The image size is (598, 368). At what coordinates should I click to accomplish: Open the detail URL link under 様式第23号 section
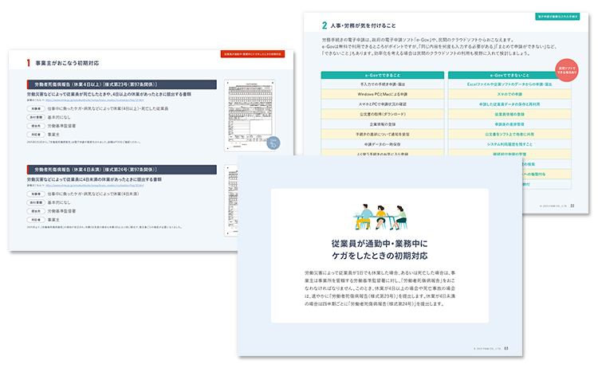94,100
